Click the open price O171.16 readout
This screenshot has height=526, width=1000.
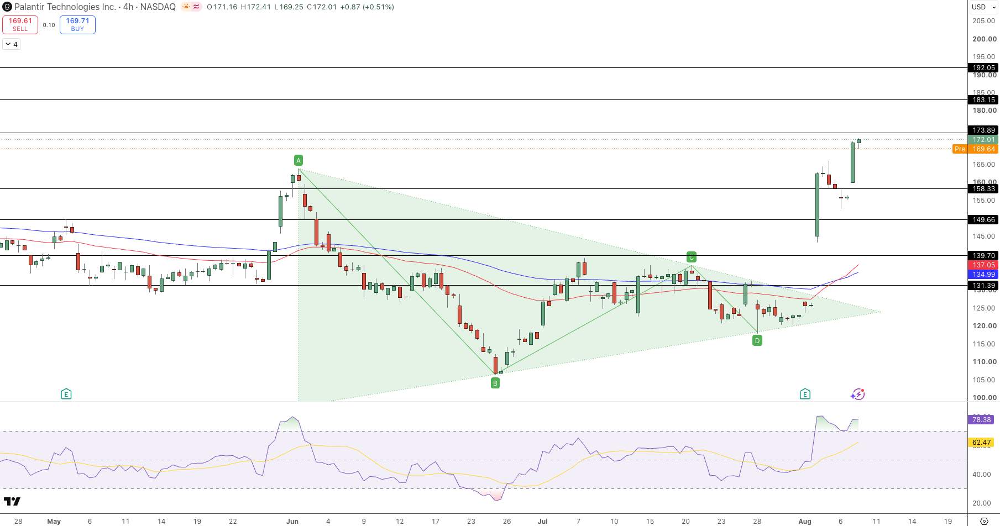pos(222,7)
